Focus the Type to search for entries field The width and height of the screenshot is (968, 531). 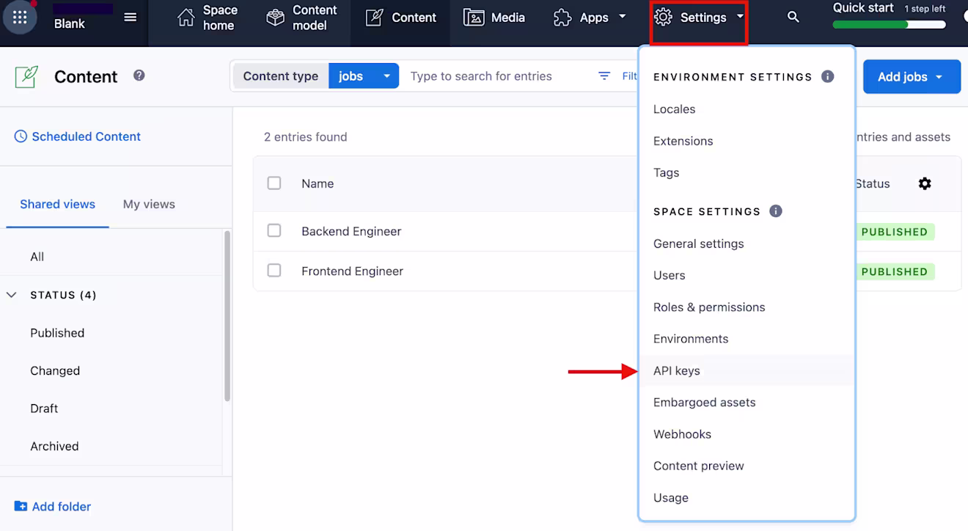click(499, 76)
